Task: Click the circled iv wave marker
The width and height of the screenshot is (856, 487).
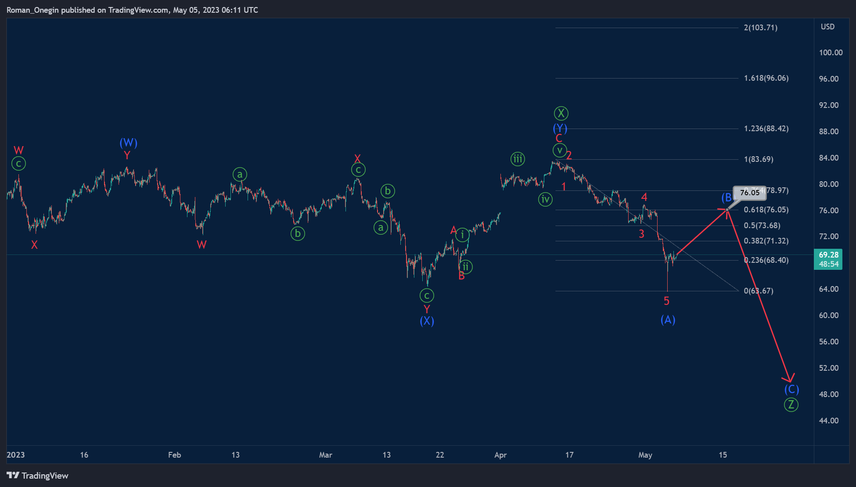Action: click(x=545, y=199)
